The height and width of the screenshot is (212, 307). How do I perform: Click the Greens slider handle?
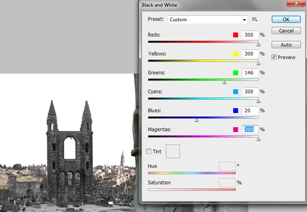click(x=225, y=83)
